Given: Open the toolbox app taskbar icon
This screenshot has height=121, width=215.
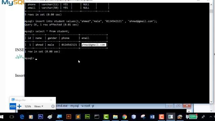Looking at the screenshot, I should pyautogui.click(x=180, y=117).
